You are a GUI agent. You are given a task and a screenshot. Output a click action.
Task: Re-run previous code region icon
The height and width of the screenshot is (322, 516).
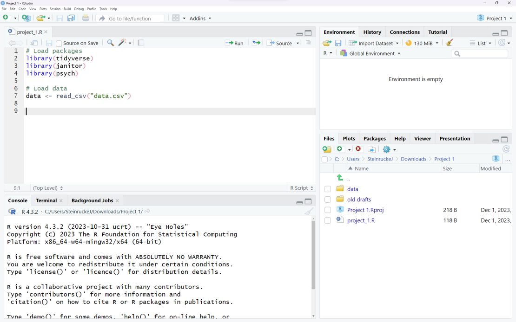click(x=256, y=43)
